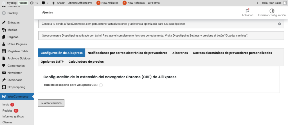Click the Medios media icon

tap(4, 30)
